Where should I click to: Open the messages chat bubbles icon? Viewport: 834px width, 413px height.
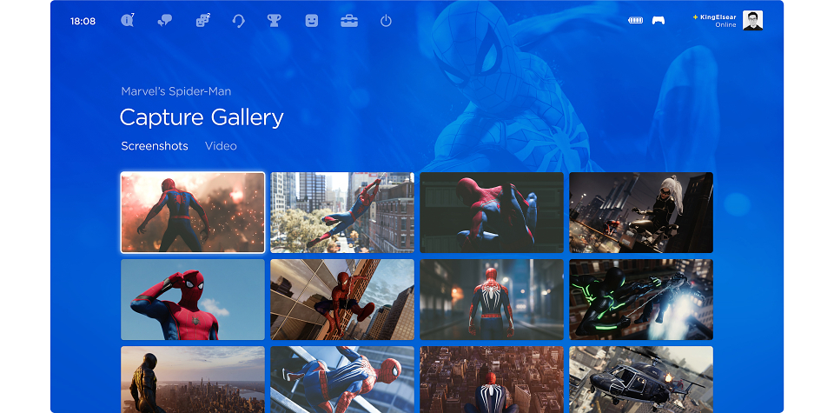165,21
